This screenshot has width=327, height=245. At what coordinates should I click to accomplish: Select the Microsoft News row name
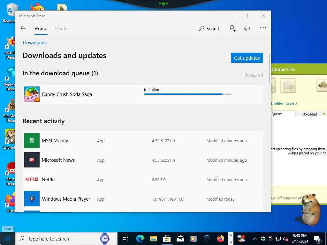tap(58, 160)
